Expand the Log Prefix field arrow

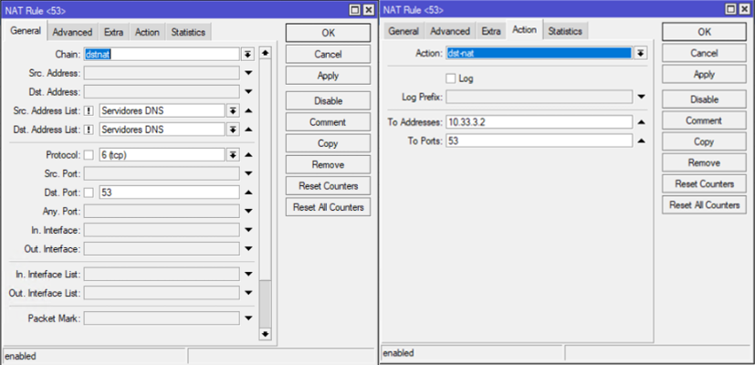coord(641,97)
